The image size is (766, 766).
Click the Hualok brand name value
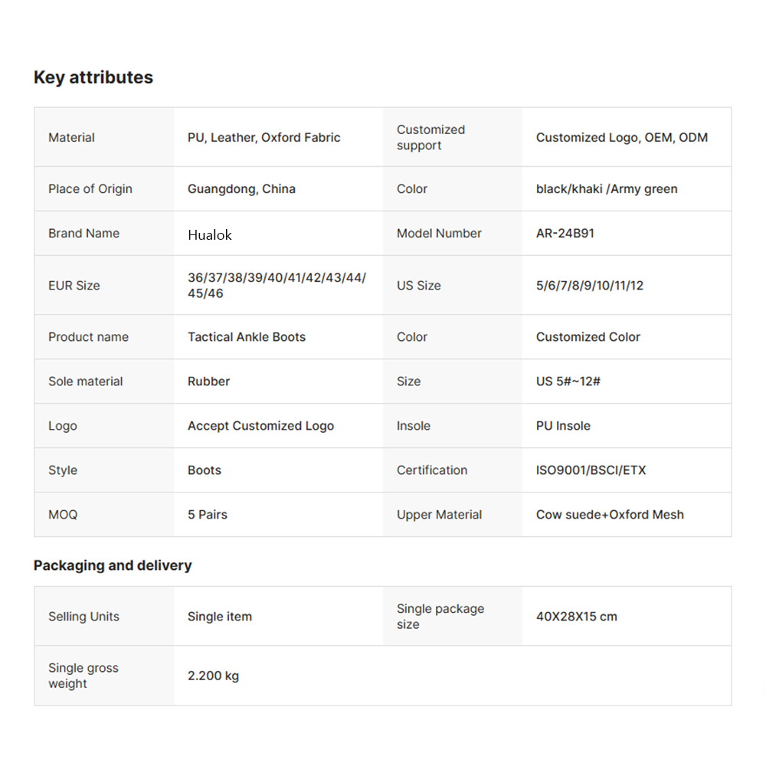coord(210,234)
